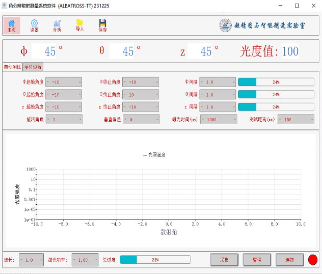Image resolution: width=322 pixels, height=274 pixels.
Task: Click the 1e-07 y-axis tick label
Action: tap(30, 220)
